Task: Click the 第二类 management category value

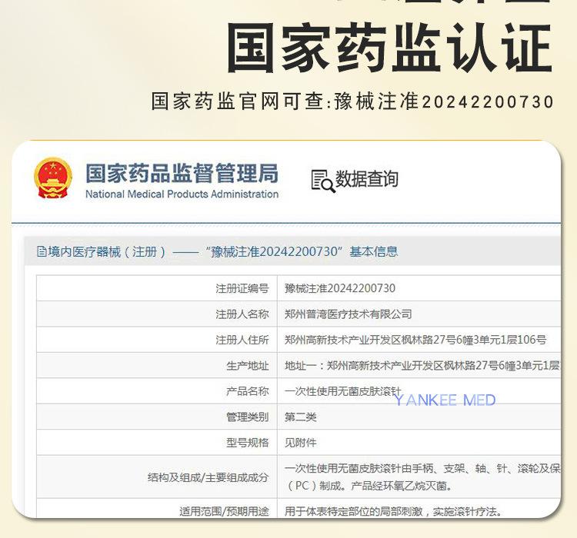Action: [301, 417]
